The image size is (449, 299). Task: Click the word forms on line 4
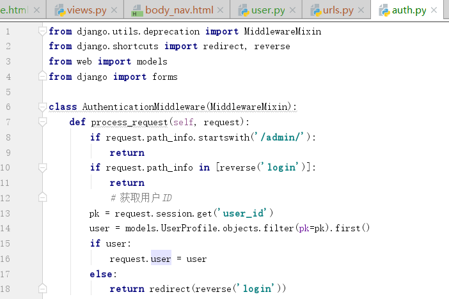[164, 77]
